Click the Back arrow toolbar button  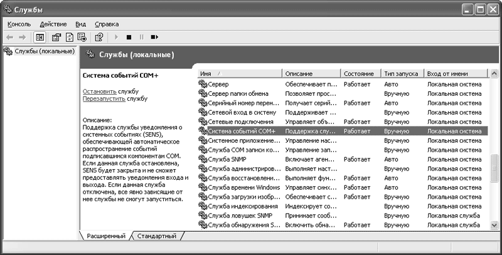pyautogui.click(x=10, y=38)
